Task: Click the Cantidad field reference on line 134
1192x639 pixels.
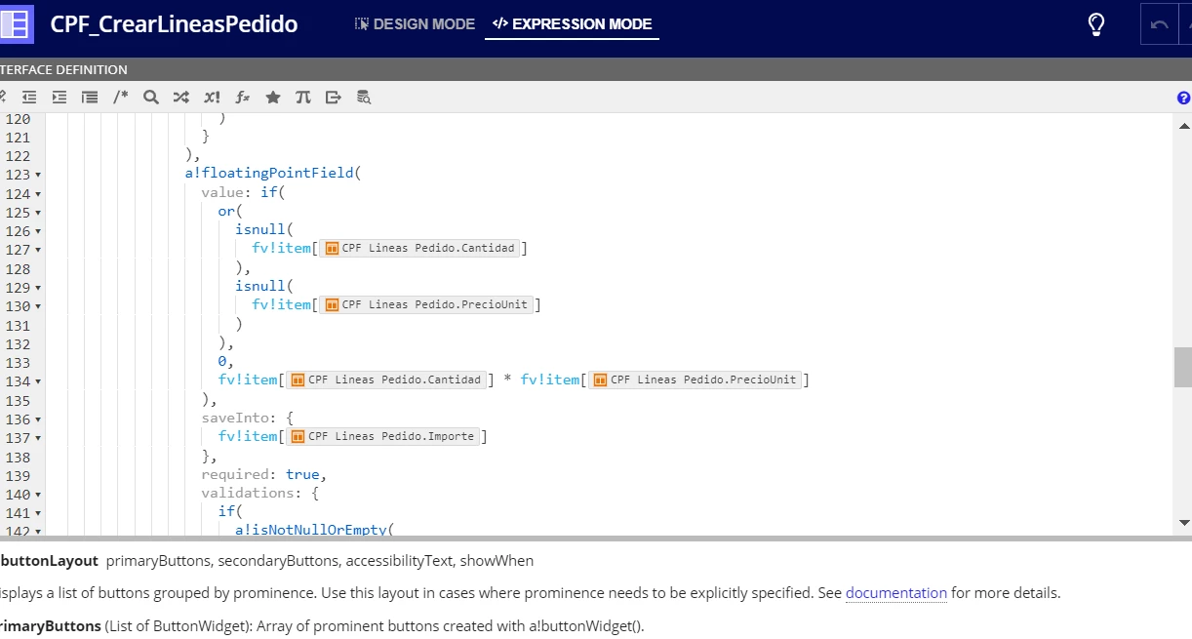Action: (386, 379)
